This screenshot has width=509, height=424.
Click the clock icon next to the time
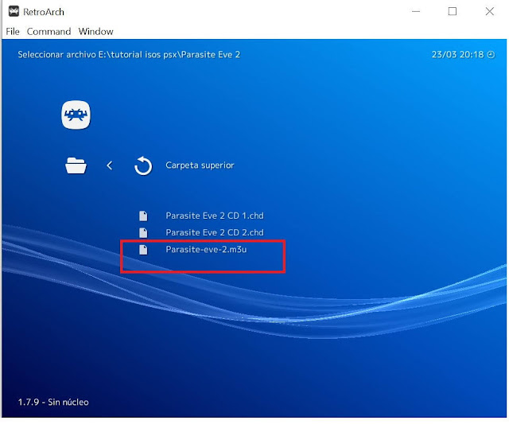[490, 55]
